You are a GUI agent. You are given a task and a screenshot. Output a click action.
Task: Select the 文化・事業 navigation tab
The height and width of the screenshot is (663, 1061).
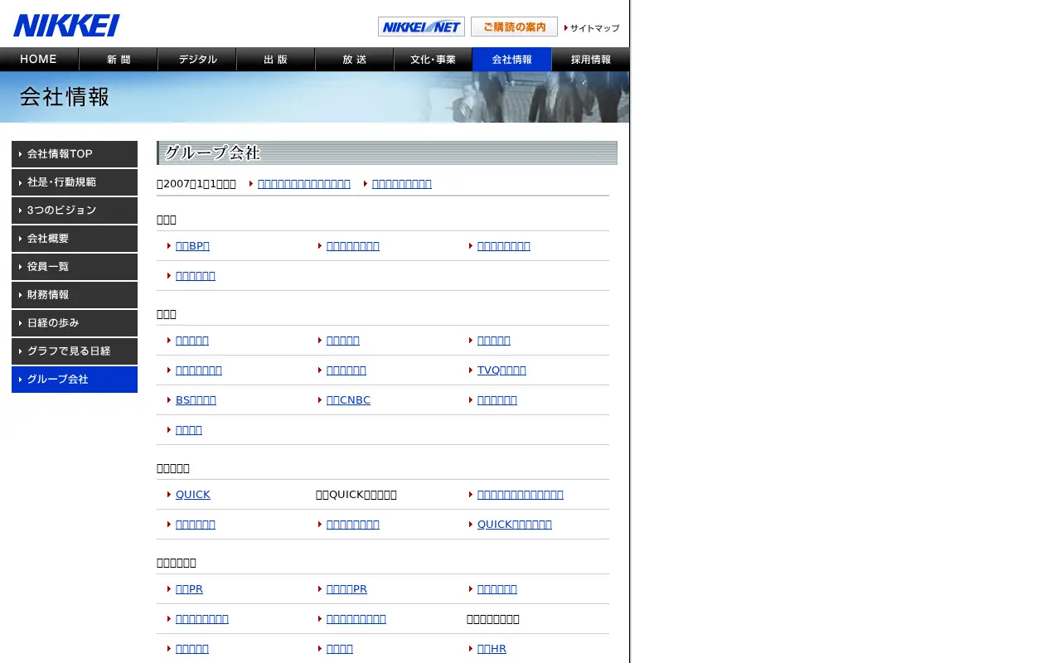point(433,60)
